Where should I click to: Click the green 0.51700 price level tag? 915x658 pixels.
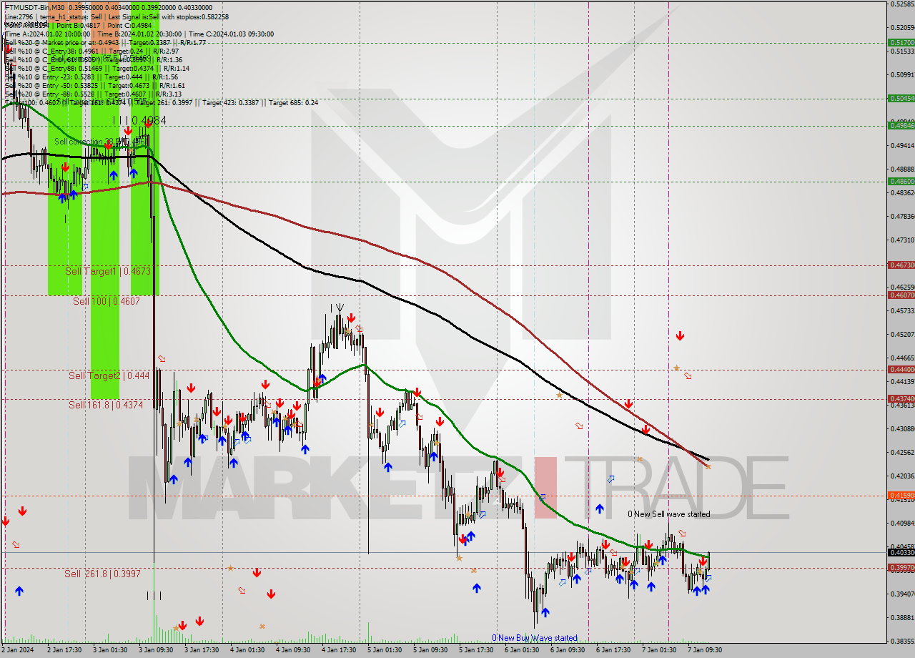click(x=901, y=42)
